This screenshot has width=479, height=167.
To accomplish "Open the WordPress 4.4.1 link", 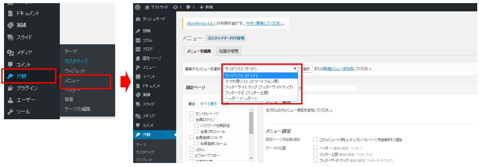I will (201, 23).
